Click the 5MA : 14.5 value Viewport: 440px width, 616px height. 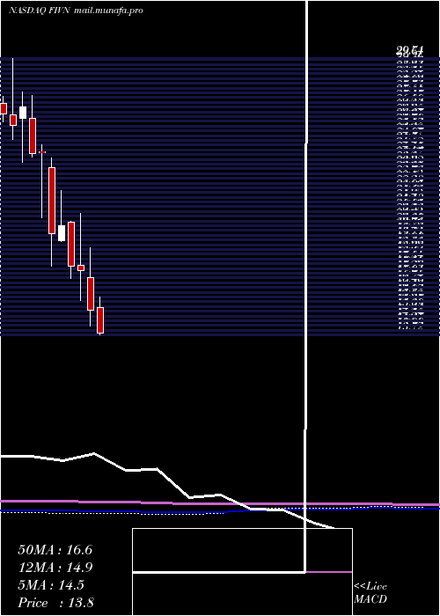pyautogui.click(x=51, y=585)
